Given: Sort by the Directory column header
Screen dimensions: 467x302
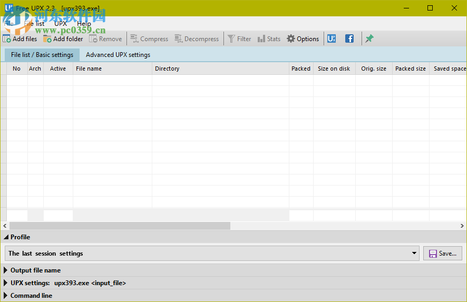Looking at the screenshot, I should click(220, 69).
